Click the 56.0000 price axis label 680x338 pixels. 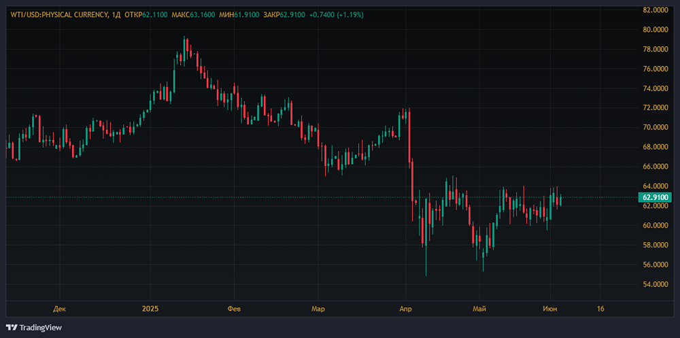(655, 265)
